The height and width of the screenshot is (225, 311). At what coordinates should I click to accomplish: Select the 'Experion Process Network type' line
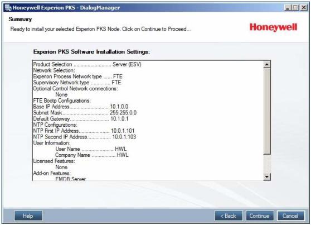(78, 76)
